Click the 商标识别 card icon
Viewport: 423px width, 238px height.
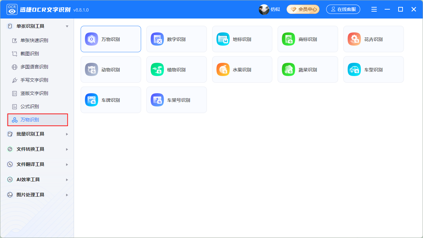coord(288,39)
